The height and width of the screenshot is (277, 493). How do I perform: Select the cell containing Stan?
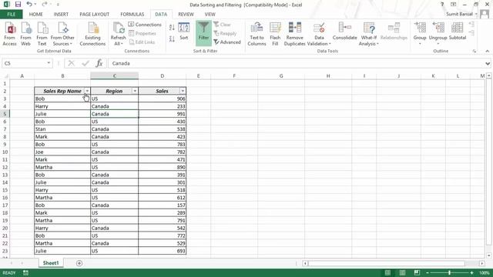pyautogui.click(x=62, y=129)
